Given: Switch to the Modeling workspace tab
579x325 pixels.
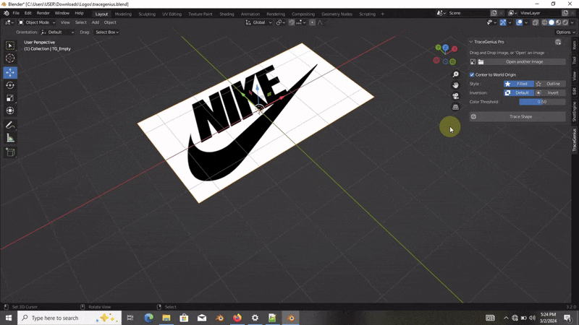Looking at the screenshot, I should pyautogui.click(x=123, y=14).
